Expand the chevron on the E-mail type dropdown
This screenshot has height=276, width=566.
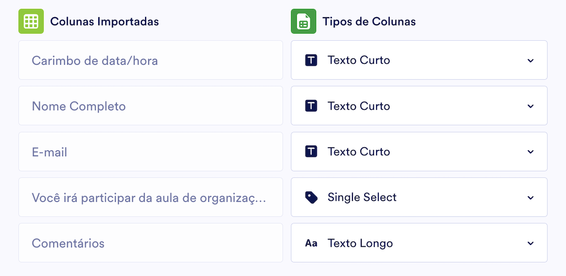point(530,152)
